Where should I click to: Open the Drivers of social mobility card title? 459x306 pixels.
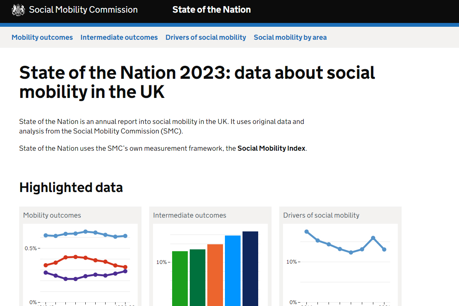[x=321, y=215]
